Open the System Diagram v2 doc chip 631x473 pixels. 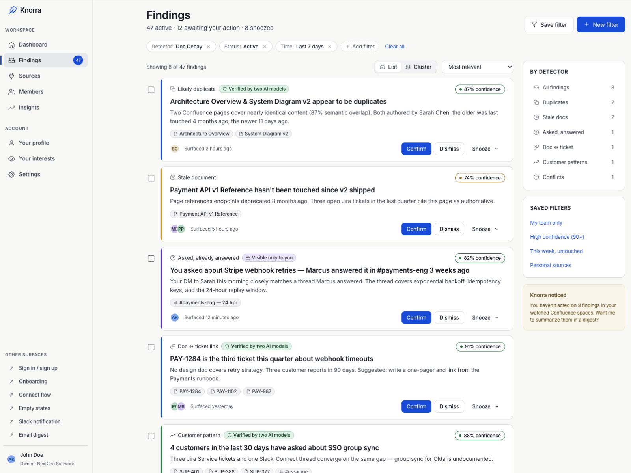[263, 134]
